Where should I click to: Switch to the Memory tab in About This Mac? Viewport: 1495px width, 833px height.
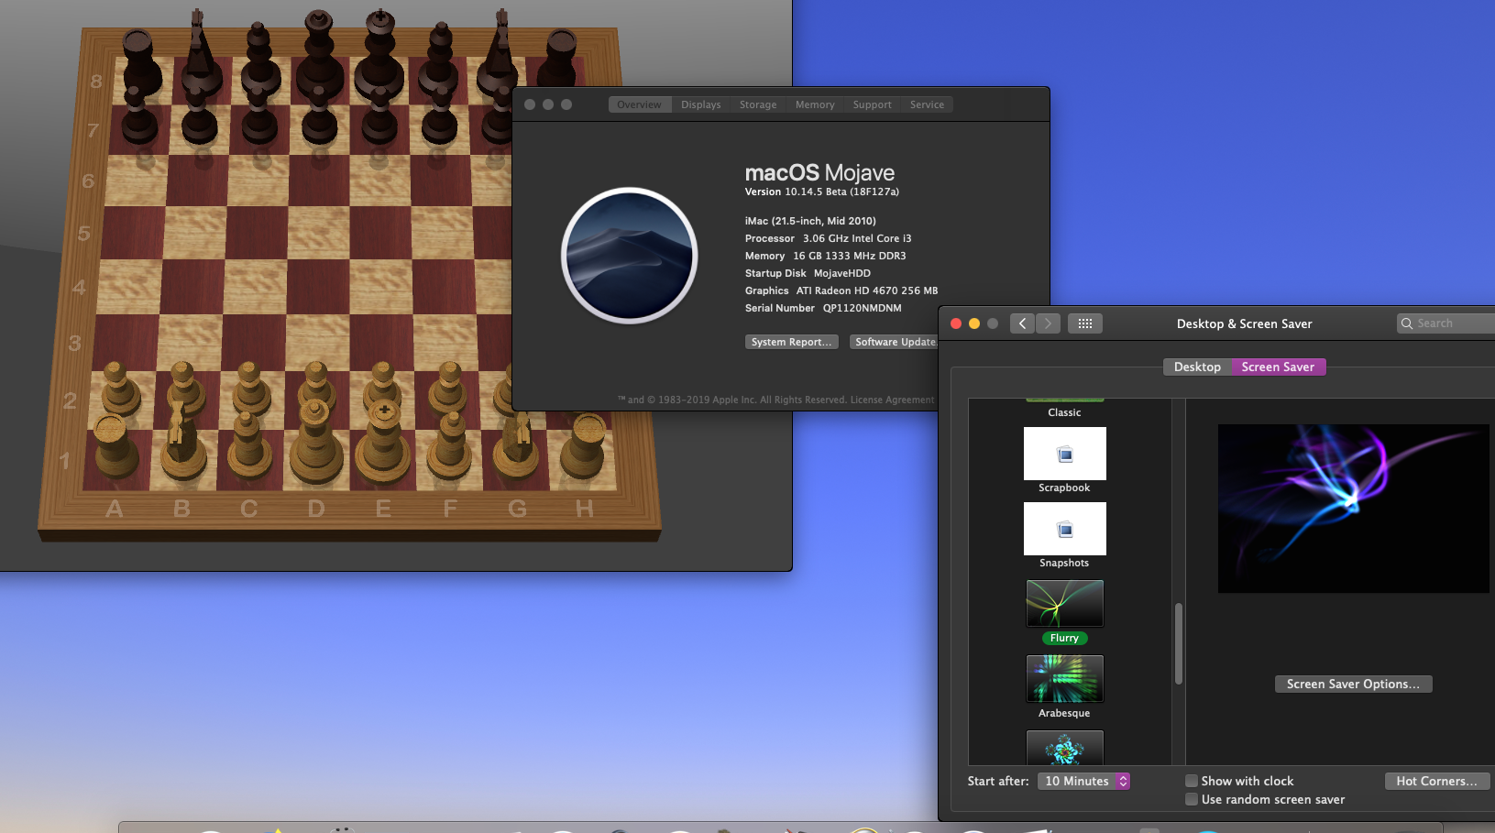click(x=815, y=104)
